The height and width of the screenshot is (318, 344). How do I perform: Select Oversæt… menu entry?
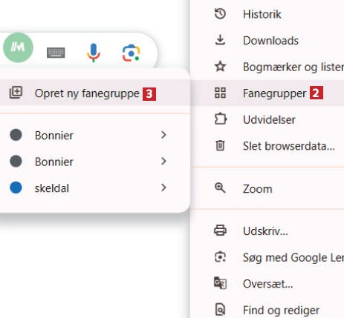click(267, 283)
